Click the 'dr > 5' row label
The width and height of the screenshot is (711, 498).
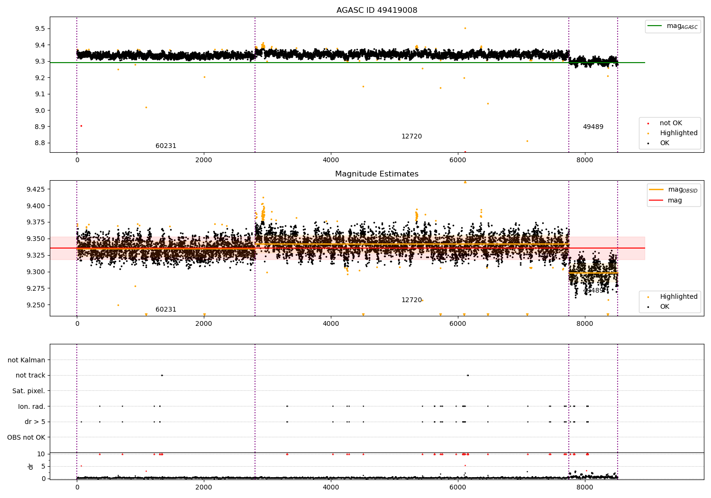pyautogui.click(x=35, y=422)
